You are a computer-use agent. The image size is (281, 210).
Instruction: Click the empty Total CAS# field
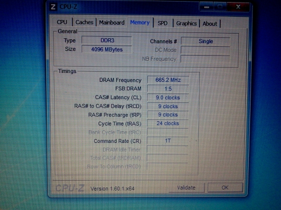point(167,158)
